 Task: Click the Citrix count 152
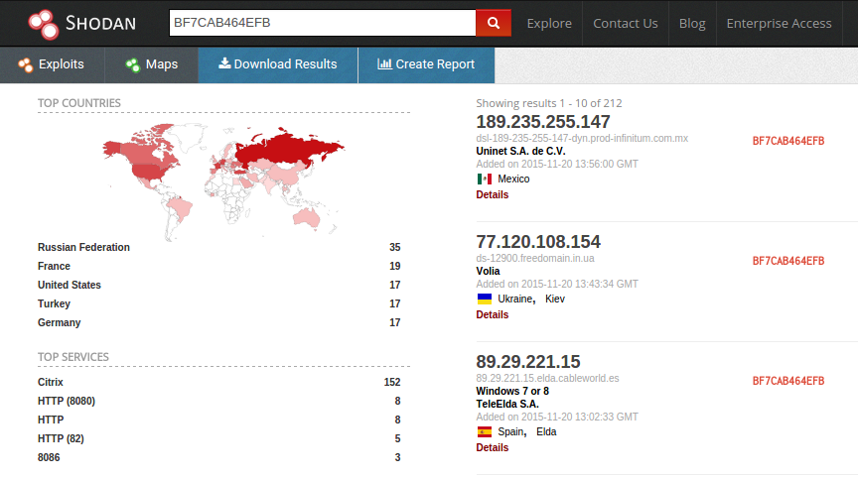click(392, 382)
